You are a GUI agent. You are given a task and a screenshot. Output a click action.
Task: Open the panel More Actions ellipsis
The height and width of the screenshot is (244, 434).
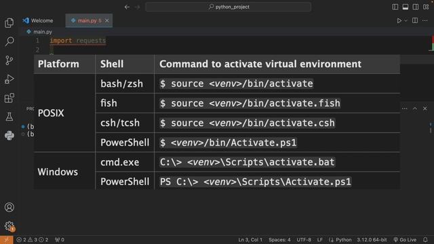coord(404,108)
